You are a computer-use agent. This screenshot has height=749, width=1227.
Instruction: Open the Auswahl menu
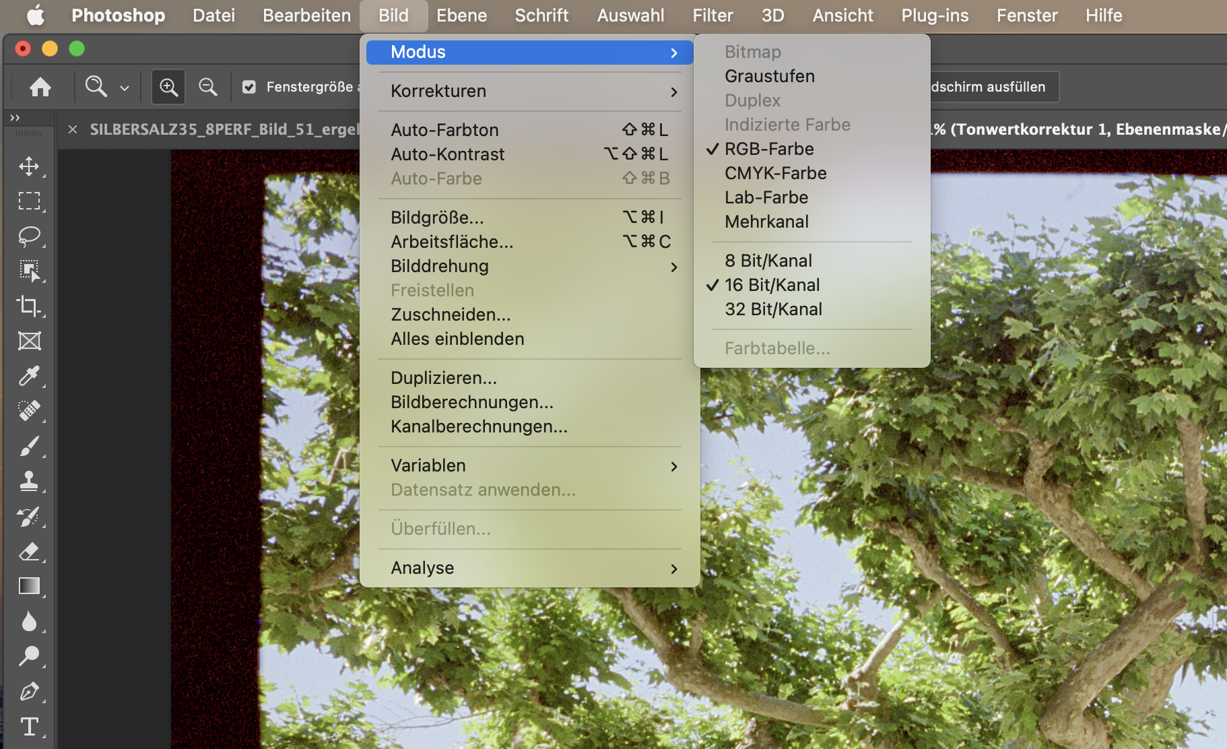pos(630,15)
